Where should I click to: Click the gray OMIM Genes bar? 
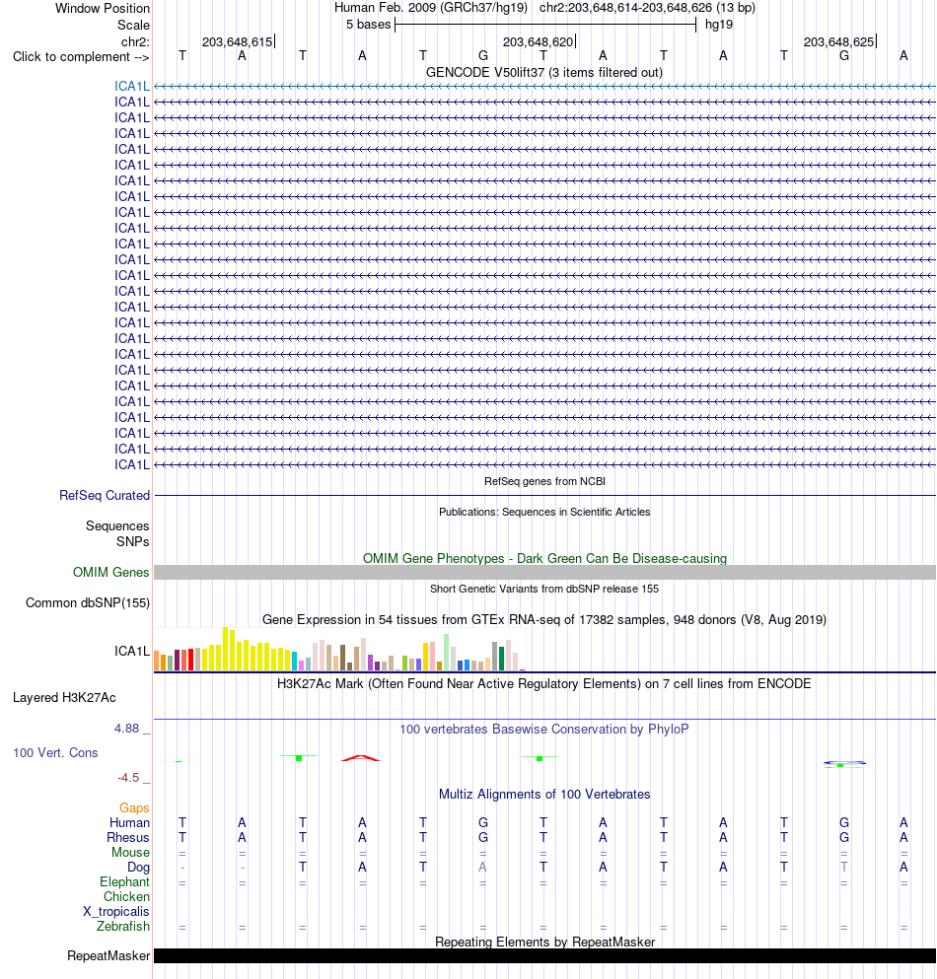pos(544,572)
